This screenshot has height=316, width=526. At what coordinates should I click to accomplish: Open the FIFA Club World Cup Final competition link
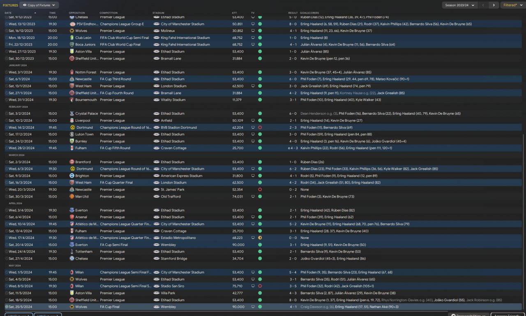point(120,44)
